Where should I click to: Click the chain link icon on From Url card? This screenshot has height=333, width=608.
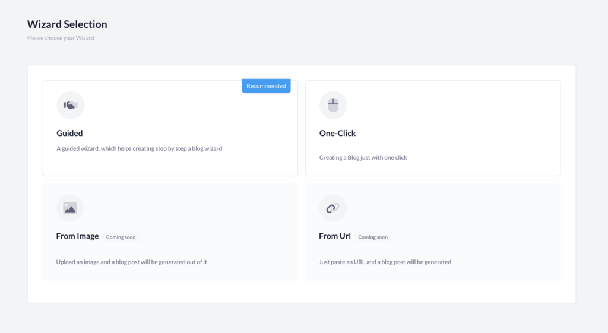[x=332, y=208]
